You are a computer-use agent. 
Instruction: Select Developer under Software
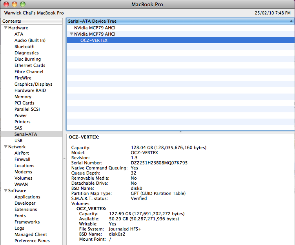tap(25, 203)
